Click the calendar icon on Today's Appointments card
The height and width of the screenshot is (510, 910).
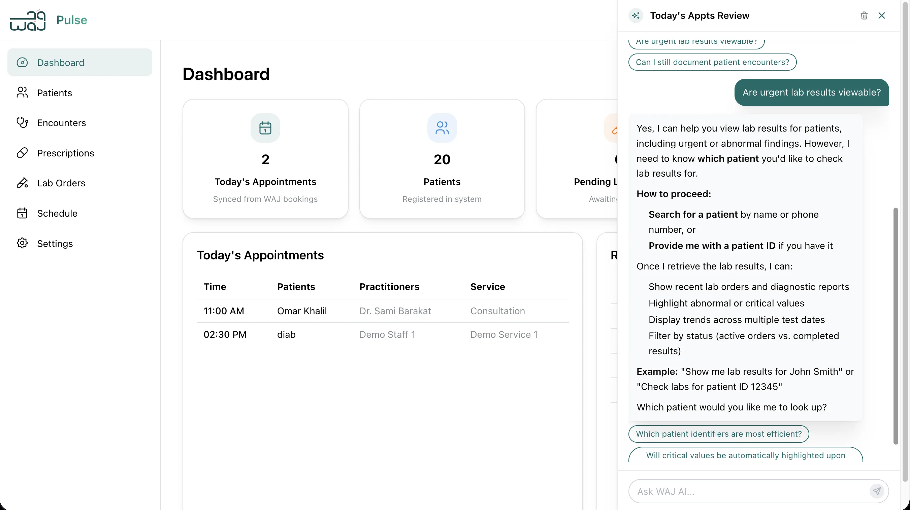pos(265,128)
